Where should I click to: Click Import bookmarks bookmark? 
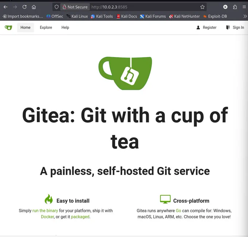(x=23, y=16)
